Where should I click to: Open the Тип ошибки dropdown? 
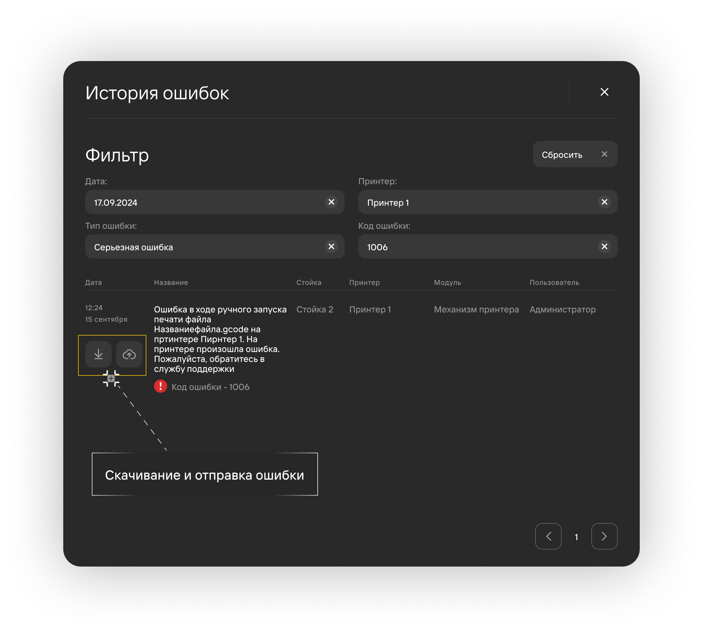pyautogui.click(x=215, y=246)
